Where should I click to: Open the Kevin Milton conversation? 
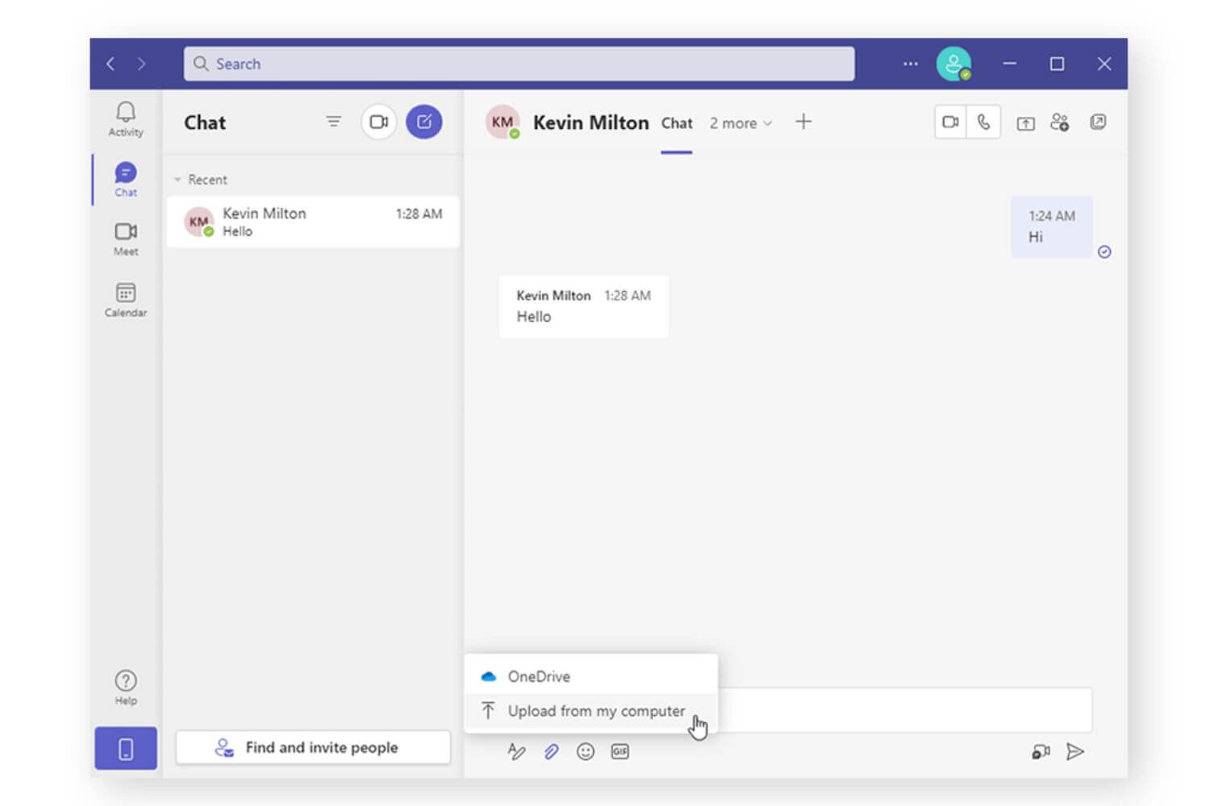click(x=313, y=222)
